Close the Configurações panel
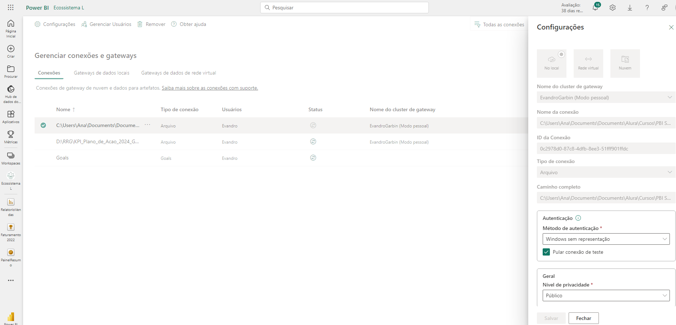Screen dimensions: 676x325 pos(671,27)
